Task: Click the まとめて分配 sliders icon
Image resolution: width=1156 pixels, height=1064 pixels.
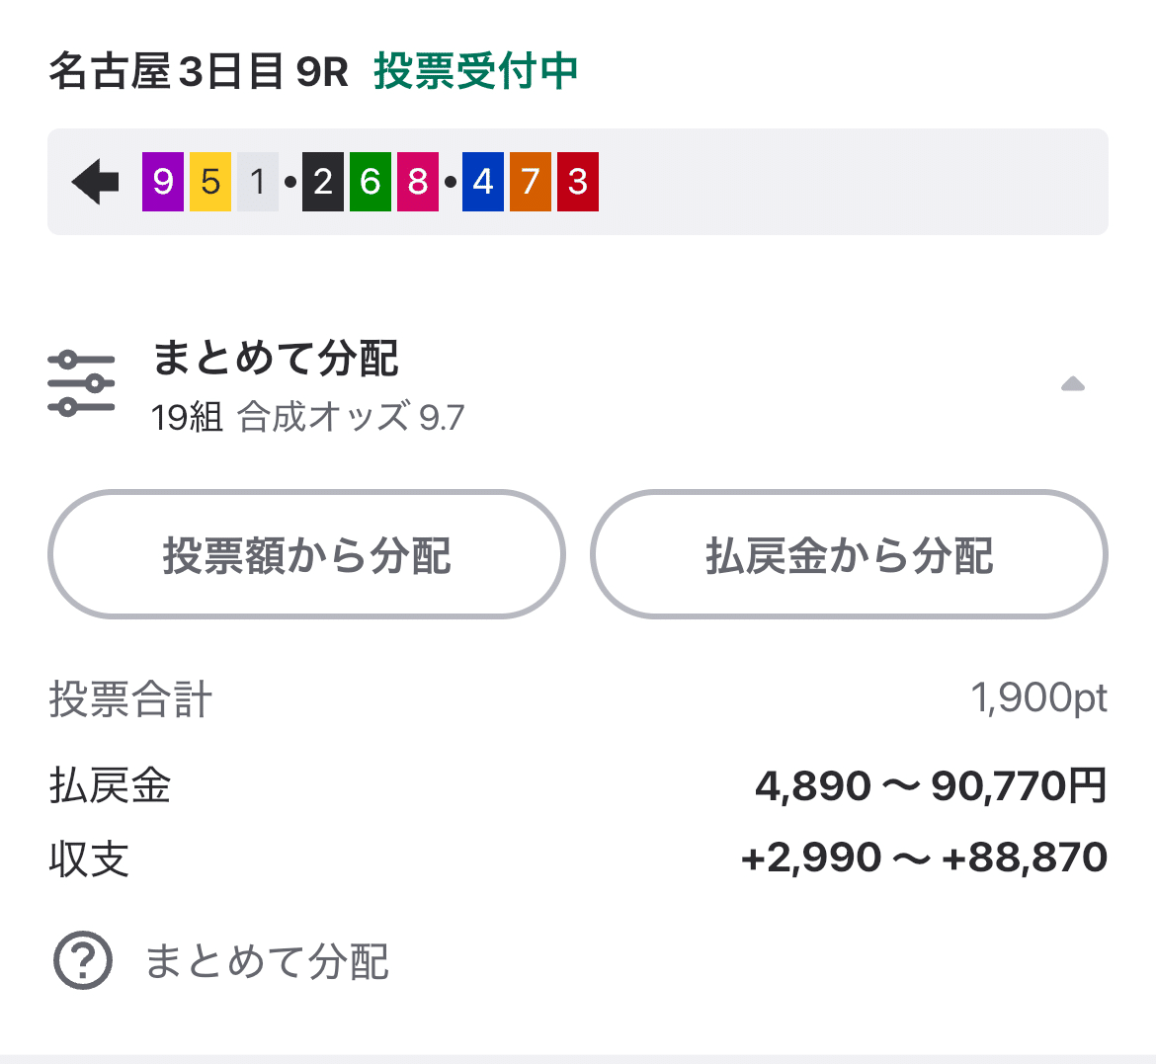Action: click(83, 381)
